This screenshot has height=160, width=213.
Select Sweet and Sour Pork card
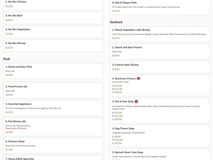53,71
